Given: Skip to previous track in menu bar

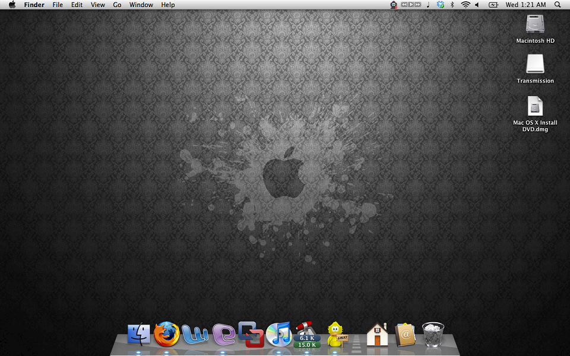Looking at the screenshot, I should (404, 5).
